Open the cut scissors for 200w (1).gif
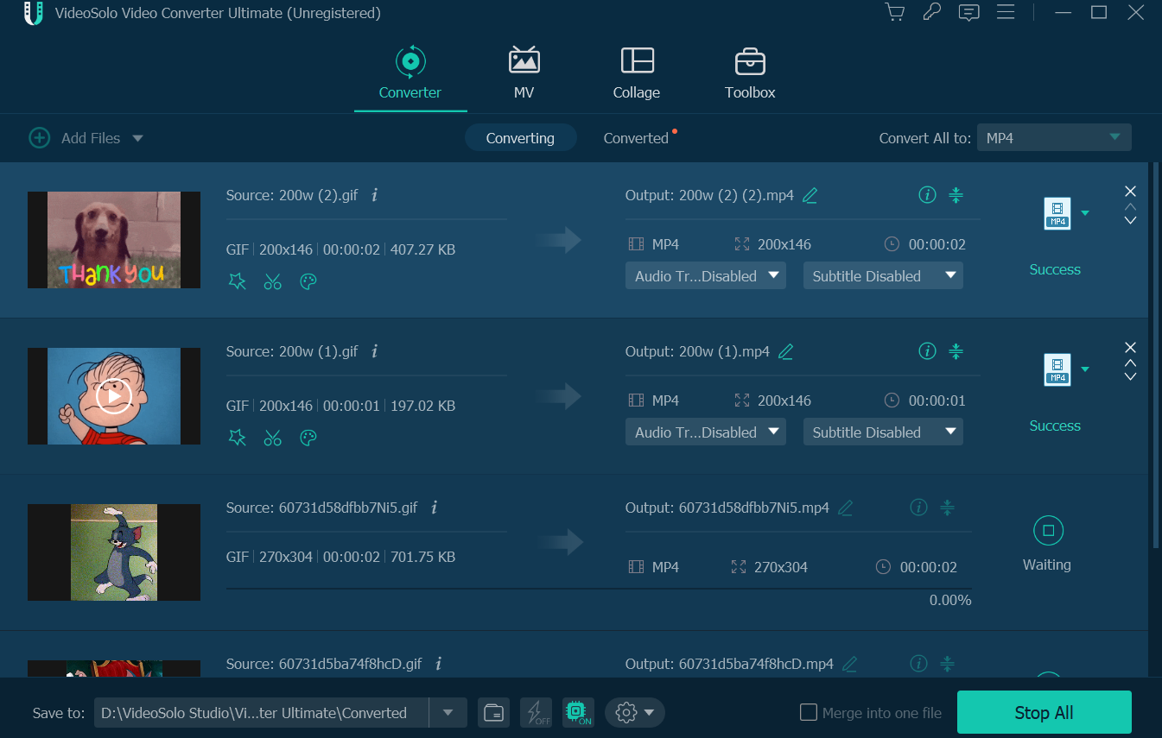Screen dimensions: 1162x738 click(x=273, y=438)
